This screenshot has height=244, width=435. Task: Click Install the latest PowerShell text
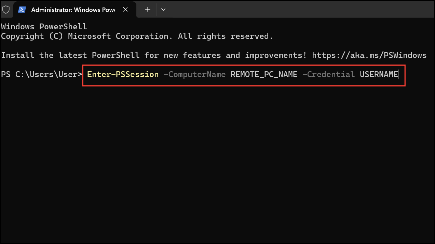tap(70, 55)
